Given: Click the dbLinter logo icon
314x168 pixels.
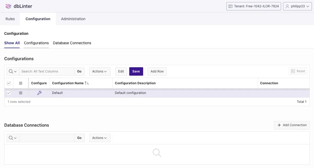Looking at the screenshot, I should (x=8, y=6).
